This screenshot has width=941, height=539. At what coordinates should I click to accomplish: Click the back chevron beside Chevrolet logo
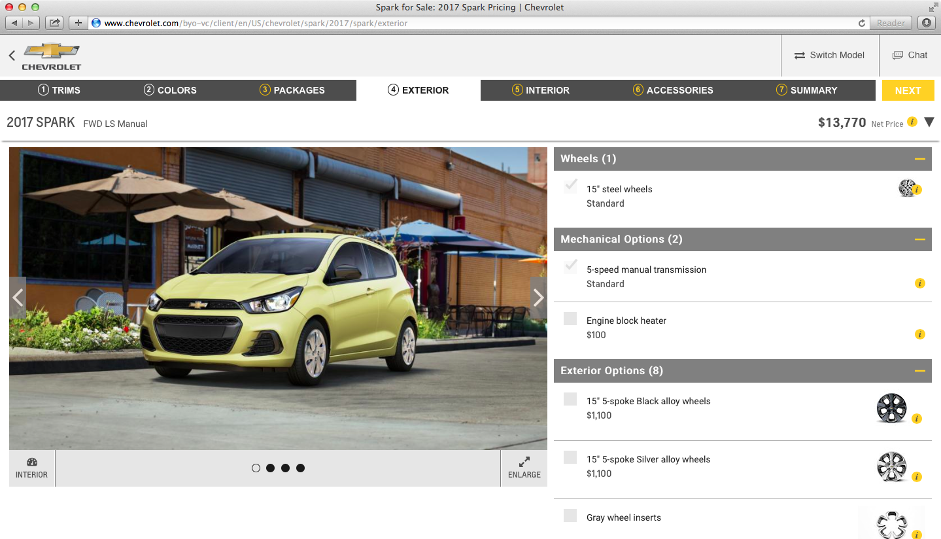pyautogui.click(x=12, y=56)
